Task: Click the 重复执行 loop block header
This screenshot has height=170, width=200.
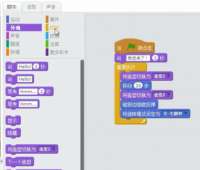Action: [130, 67]
